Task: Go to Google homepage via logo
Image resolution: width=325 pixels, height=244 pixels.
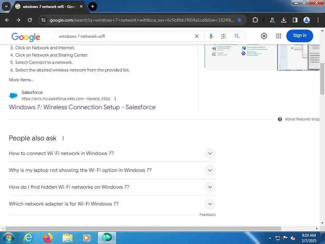Action: click(x=26, y=37)
